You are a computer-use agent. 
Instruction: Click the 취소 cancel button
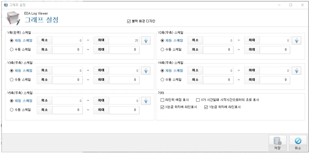pyautogui.click(x=298, y=143)
